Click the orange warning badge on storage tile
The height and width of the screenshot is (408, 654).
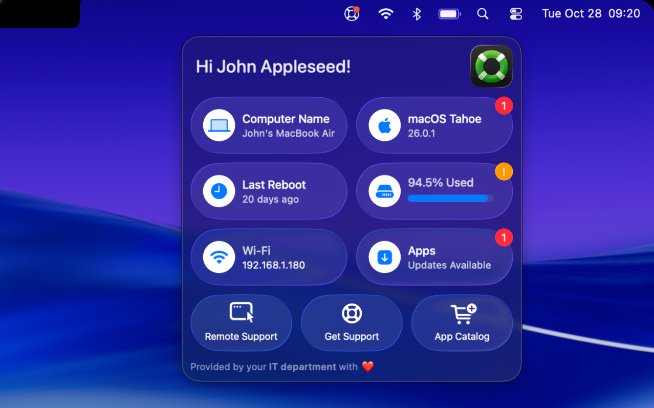tap(504, 172)
